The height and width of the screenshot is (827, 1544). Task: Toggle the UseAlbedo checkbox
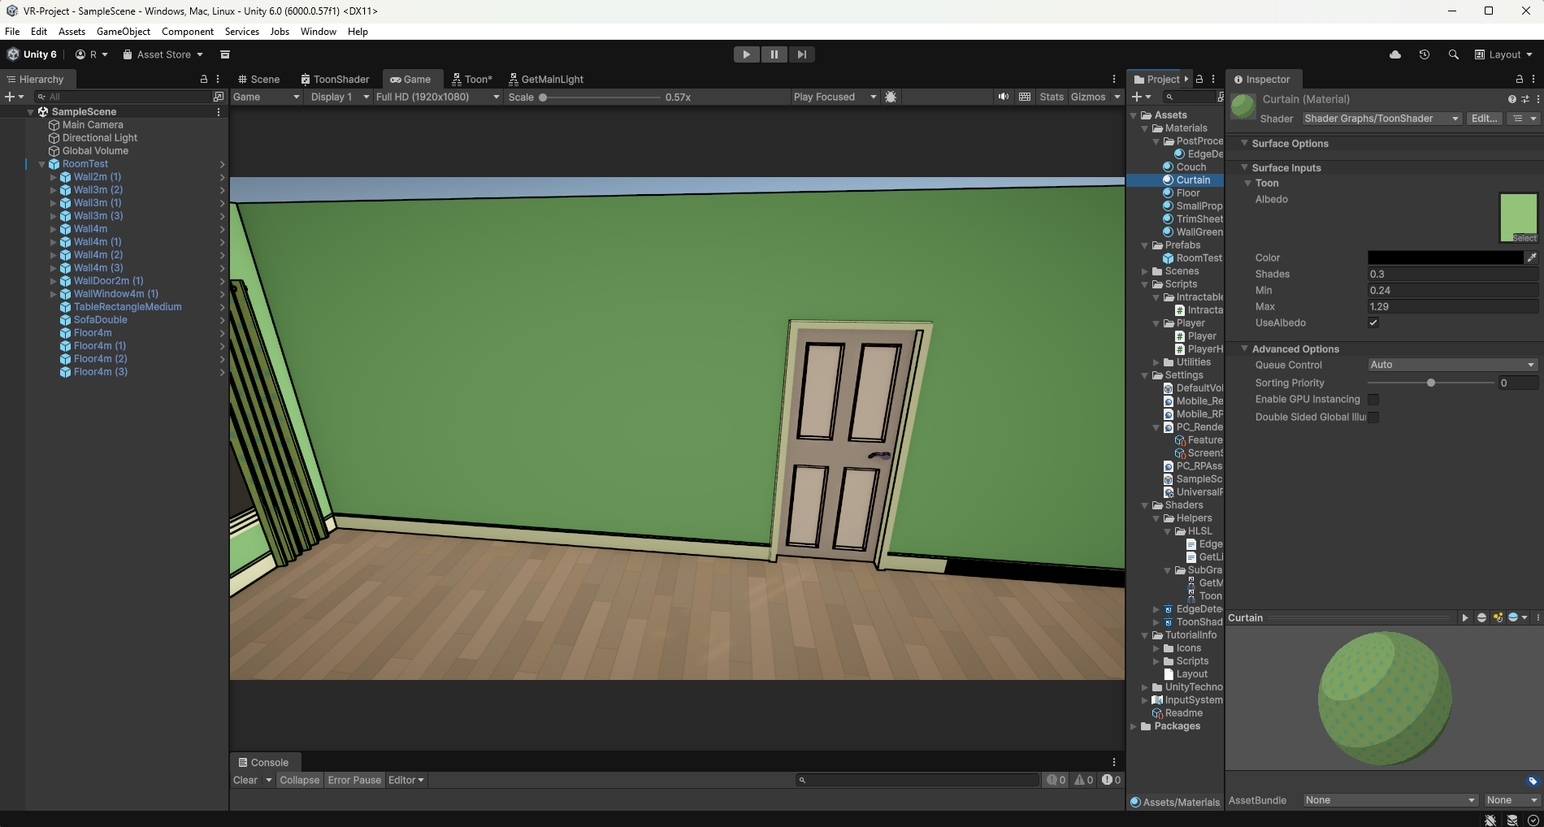[1373, 323]
